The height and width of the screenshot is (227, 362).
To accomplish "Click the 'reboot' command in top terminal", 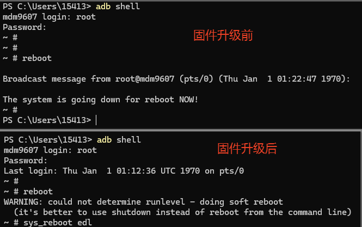I will (37, 58).
